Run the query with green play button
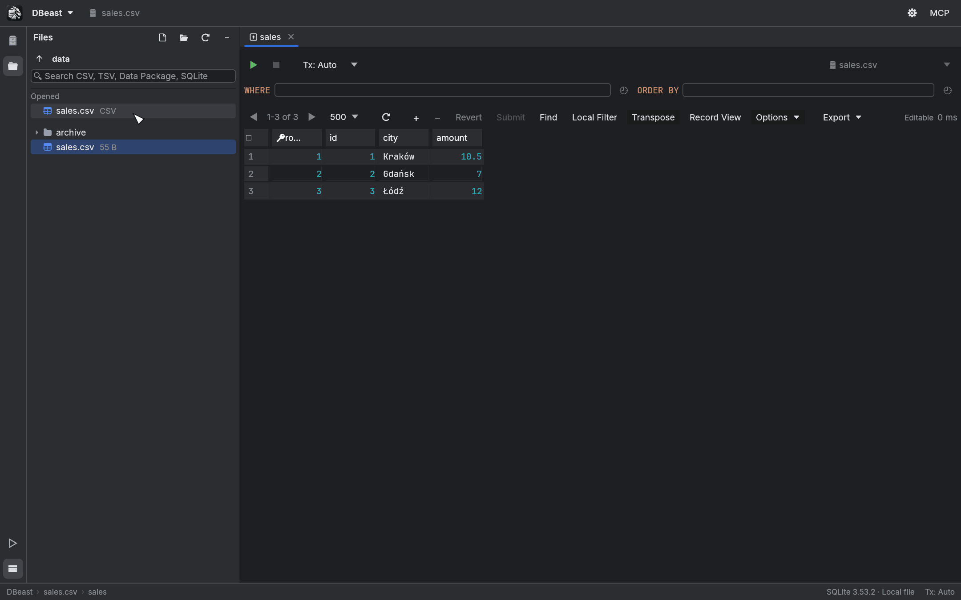961x600 pixels. point(253,65)
